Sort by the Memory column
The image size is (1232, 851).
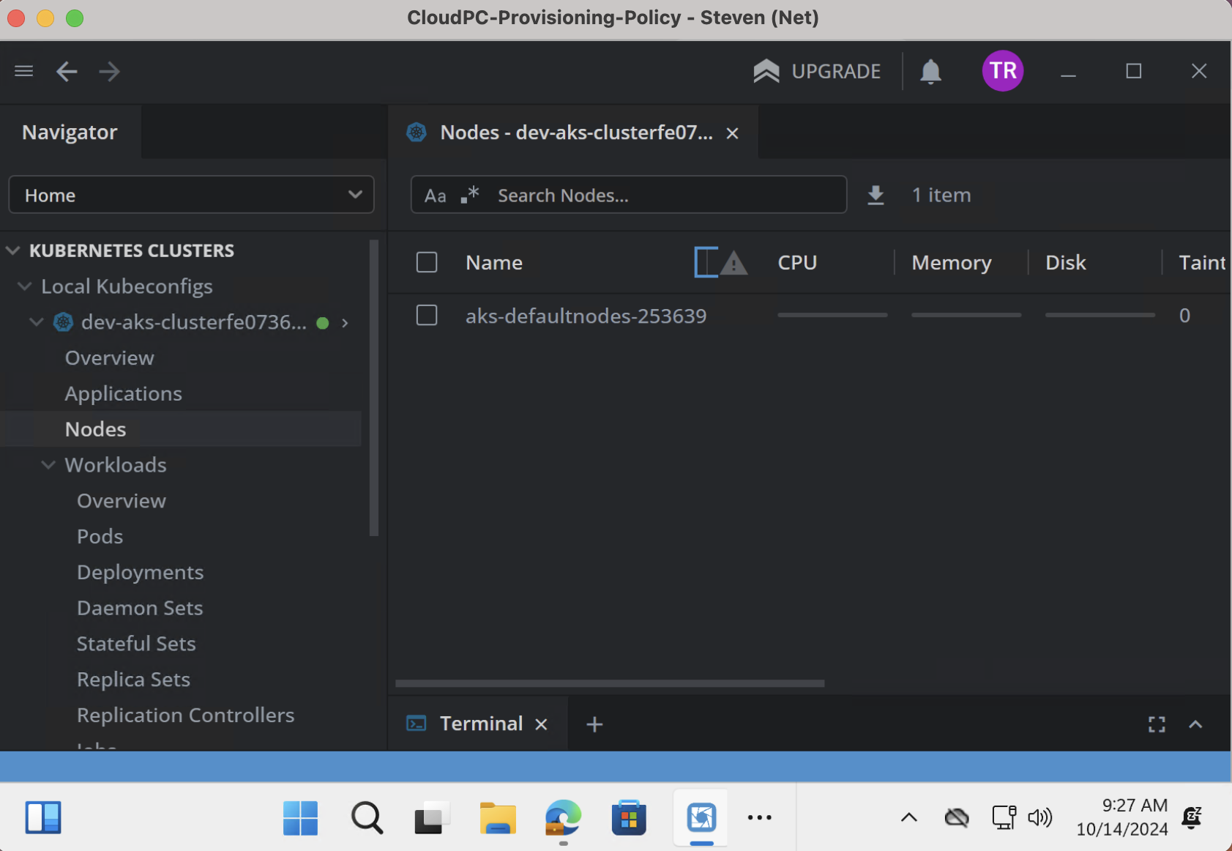(x=952, y=262)
